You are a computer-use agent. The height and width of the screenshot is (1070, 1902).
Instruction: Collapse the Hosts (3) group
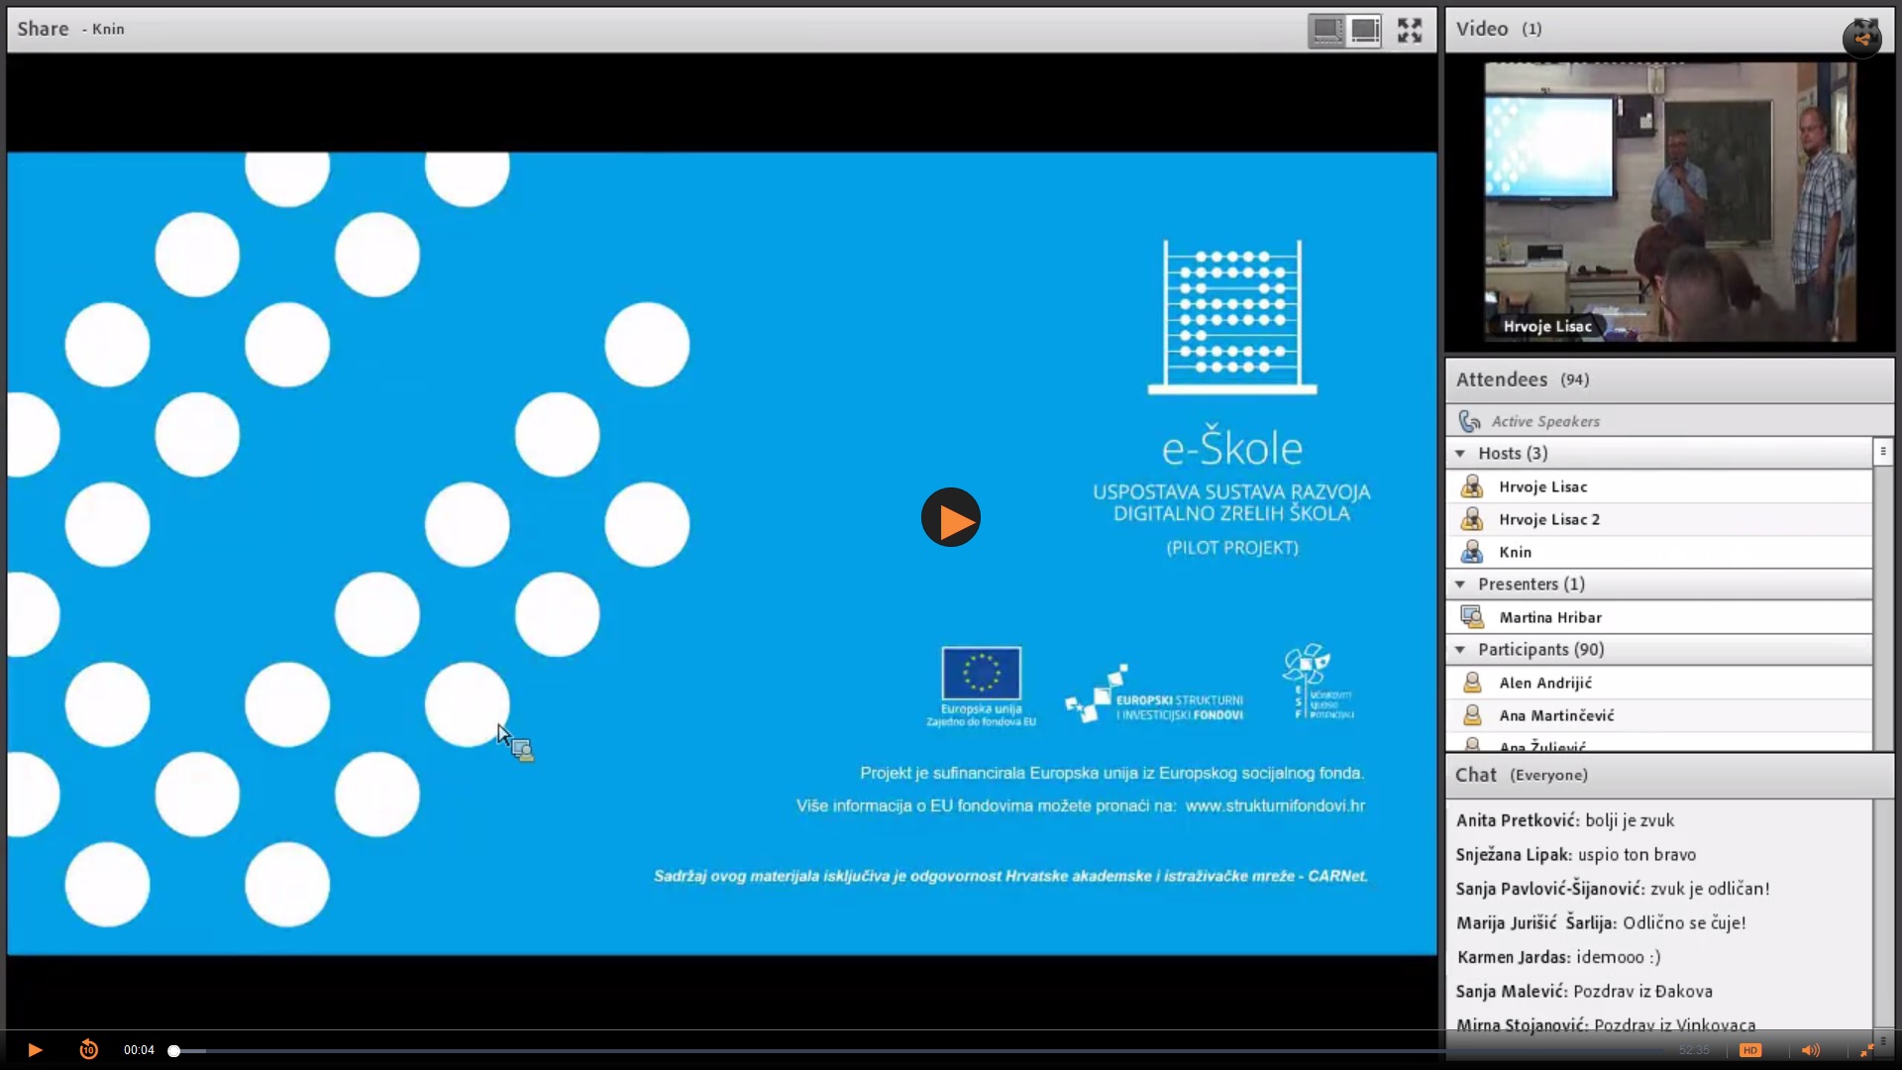[x=1460, y=453]
